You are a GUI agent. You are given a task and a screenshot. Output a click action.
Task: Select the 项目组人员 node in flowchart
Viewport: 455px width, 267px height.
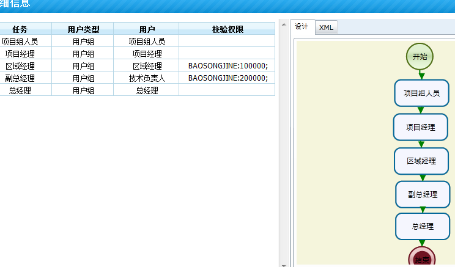coord(421,93)
